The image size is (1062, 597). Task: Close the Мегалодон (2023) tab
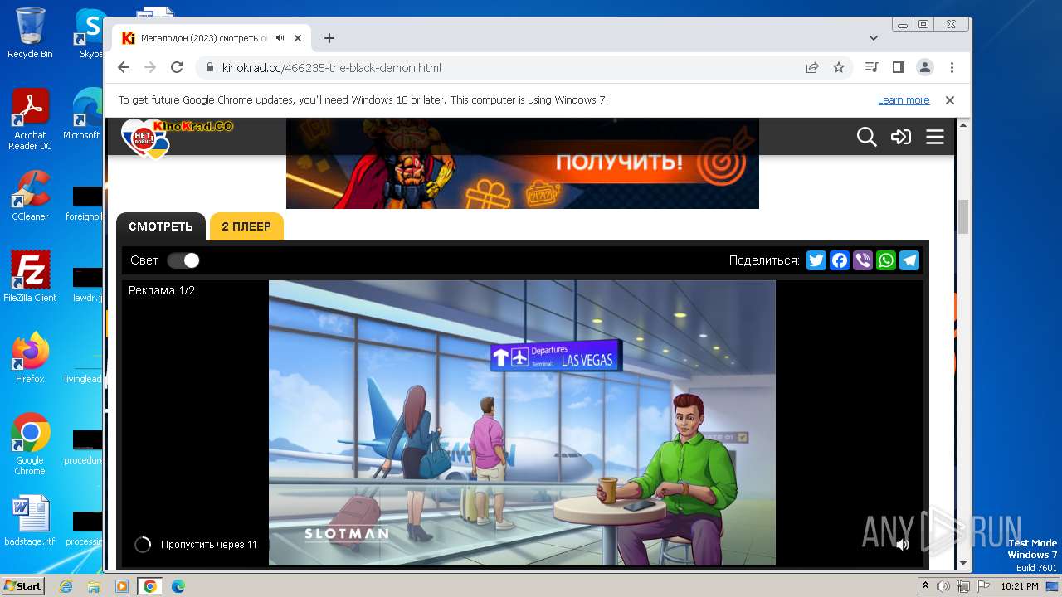coord(298,38)
